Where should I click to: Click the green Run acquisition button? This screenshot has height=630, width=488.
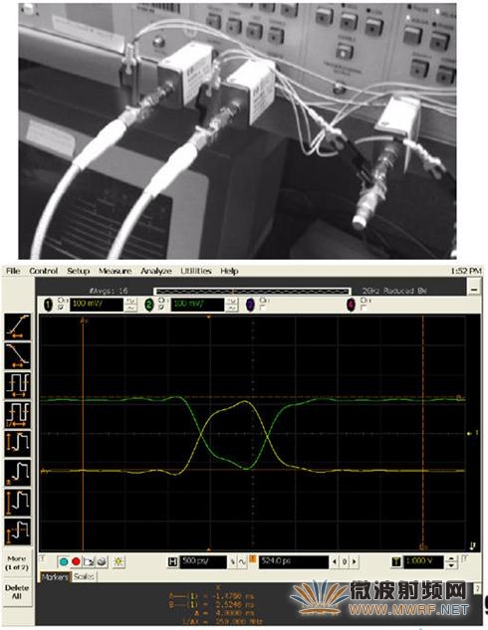(64, 561)
